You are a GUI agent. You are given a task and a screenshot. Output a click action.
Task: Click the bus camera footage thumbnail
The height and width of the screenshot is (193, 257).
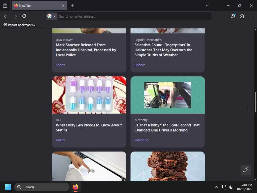click(x=167, y=95)
